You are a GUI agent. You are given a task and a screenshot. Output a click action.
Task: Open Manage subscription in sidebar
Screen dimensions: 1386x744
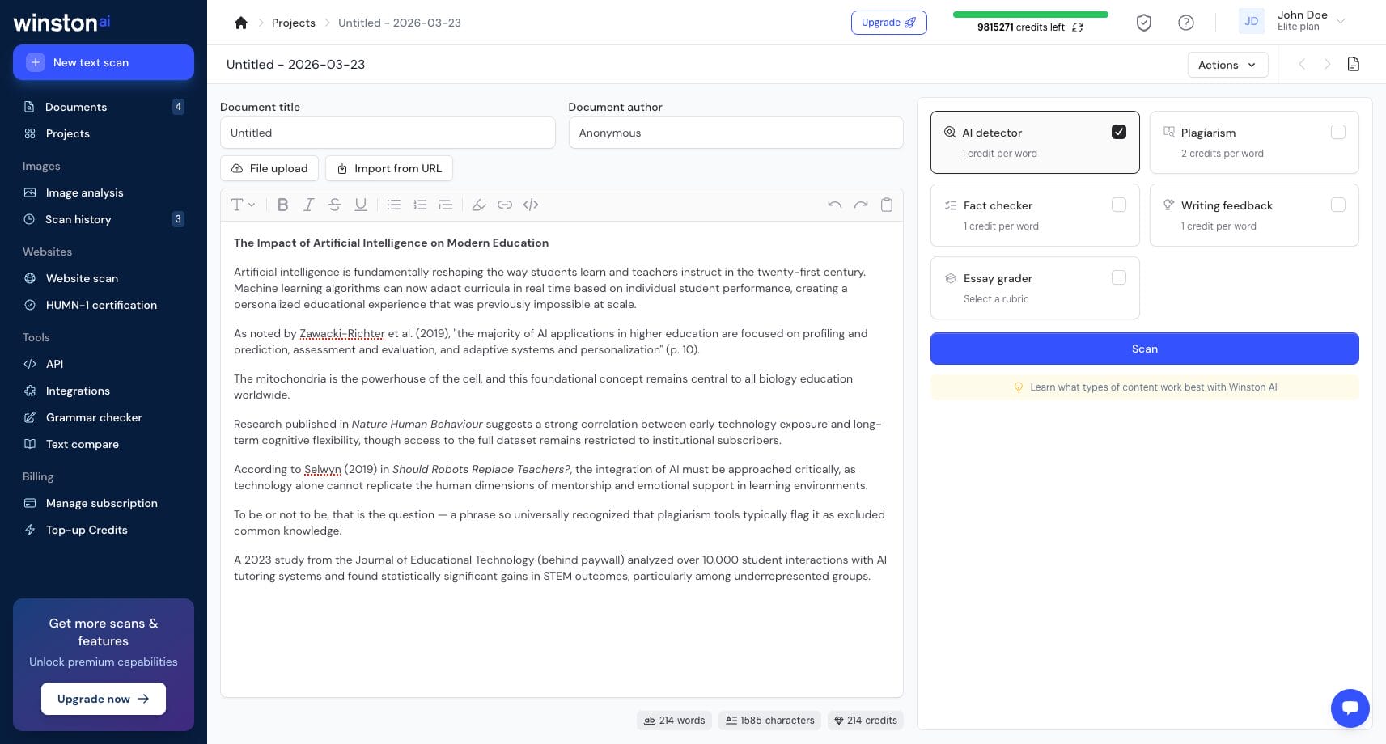(x=104, y=503)
